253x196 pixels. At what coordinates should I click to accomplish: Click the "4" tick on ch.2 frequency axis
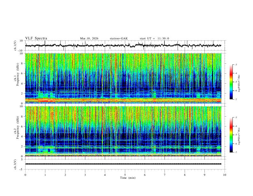point(23,136)
